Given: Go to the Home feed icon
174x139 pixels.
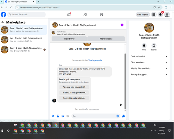Looking at the screenshot, I should pyautogui.click(x=69, y=15).
